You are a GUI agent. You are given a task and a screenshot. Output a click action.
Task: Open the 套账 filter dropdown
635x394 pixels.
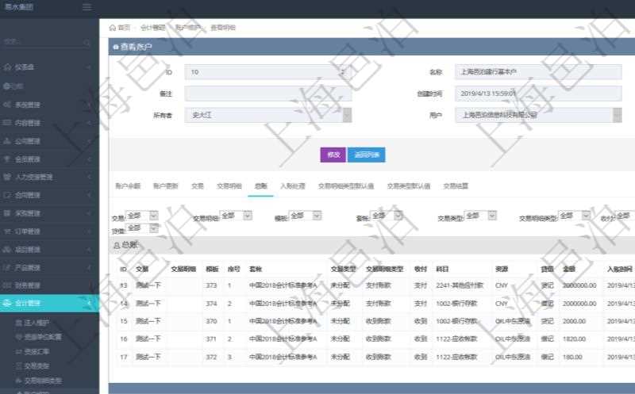coord(387,216)
